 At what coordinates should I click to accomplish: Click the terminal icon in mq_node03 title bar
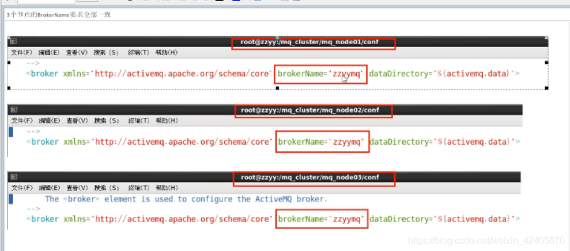click(14, 177)
